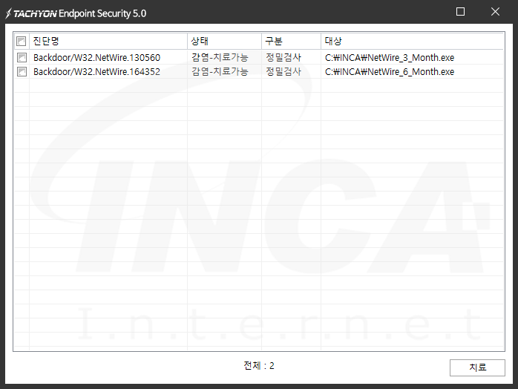Click the 감염-치료가능 status of the NetWire_6_Month row
This screenshot has height=389, width=518.
[220, 72]
